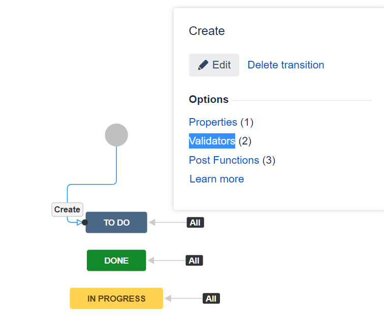Select the IN PROGRESS status node
Image resolution: width=384 pixels, height=331 pixels.
[x=116, y=299]
